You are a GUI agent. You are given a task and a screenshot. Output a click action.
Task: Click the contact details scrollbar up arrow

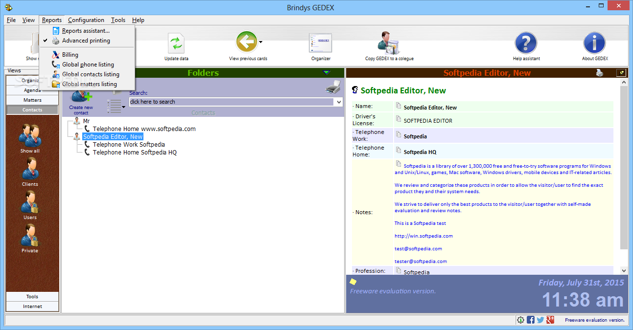tap(624, 83)
